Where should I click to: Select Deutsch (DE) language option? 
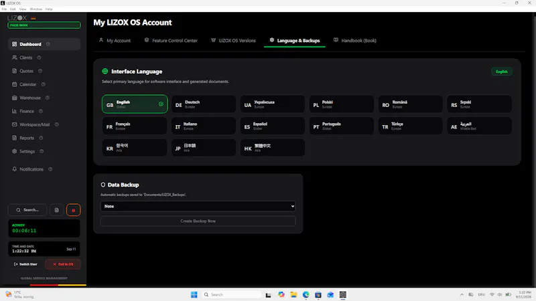[x=204, y=104]
